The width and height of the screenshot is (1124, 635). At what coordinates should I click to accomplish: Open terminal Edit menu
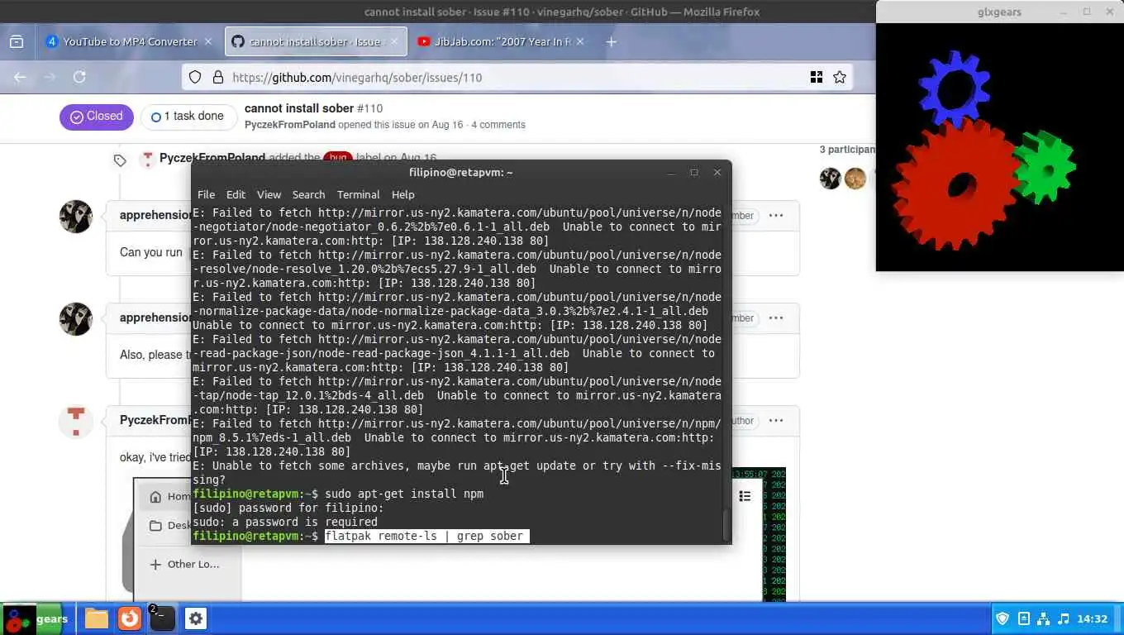[x=236, y=194]
